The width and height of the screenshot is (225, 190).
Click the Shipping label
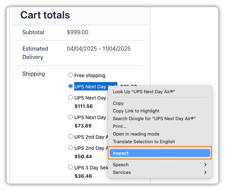click(33, 74)
